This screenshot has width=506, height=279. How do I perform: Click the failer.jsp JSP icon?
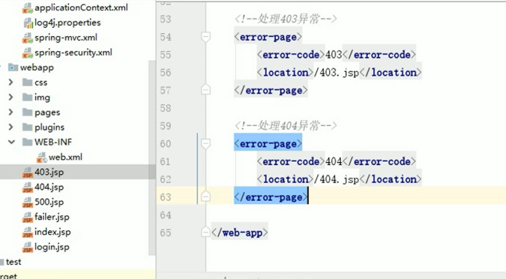point(27,217)
